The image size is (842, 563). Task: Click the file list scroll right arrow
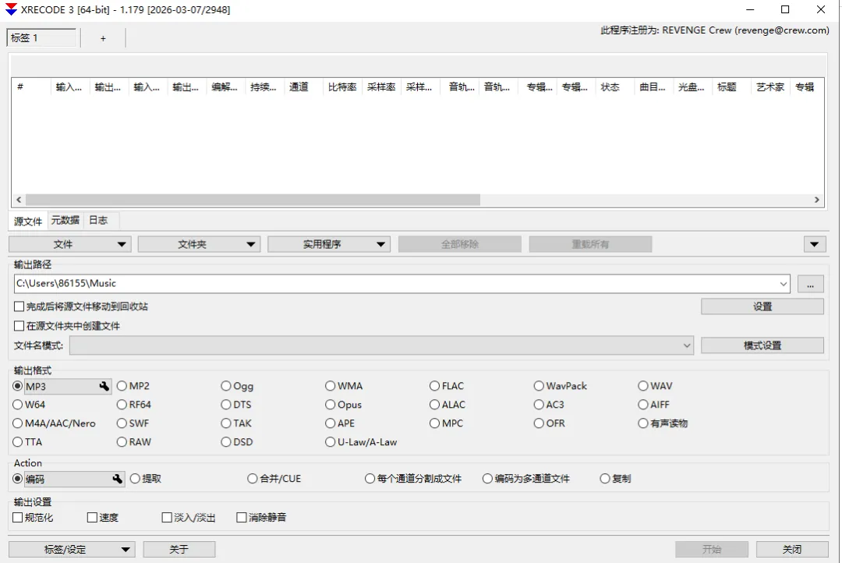[817, 200]
